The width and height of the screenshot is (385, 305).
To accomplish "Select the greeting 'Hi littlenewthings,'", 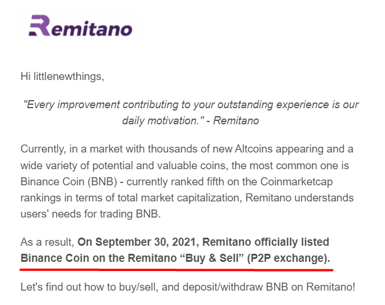I will (x=62, y=77).
